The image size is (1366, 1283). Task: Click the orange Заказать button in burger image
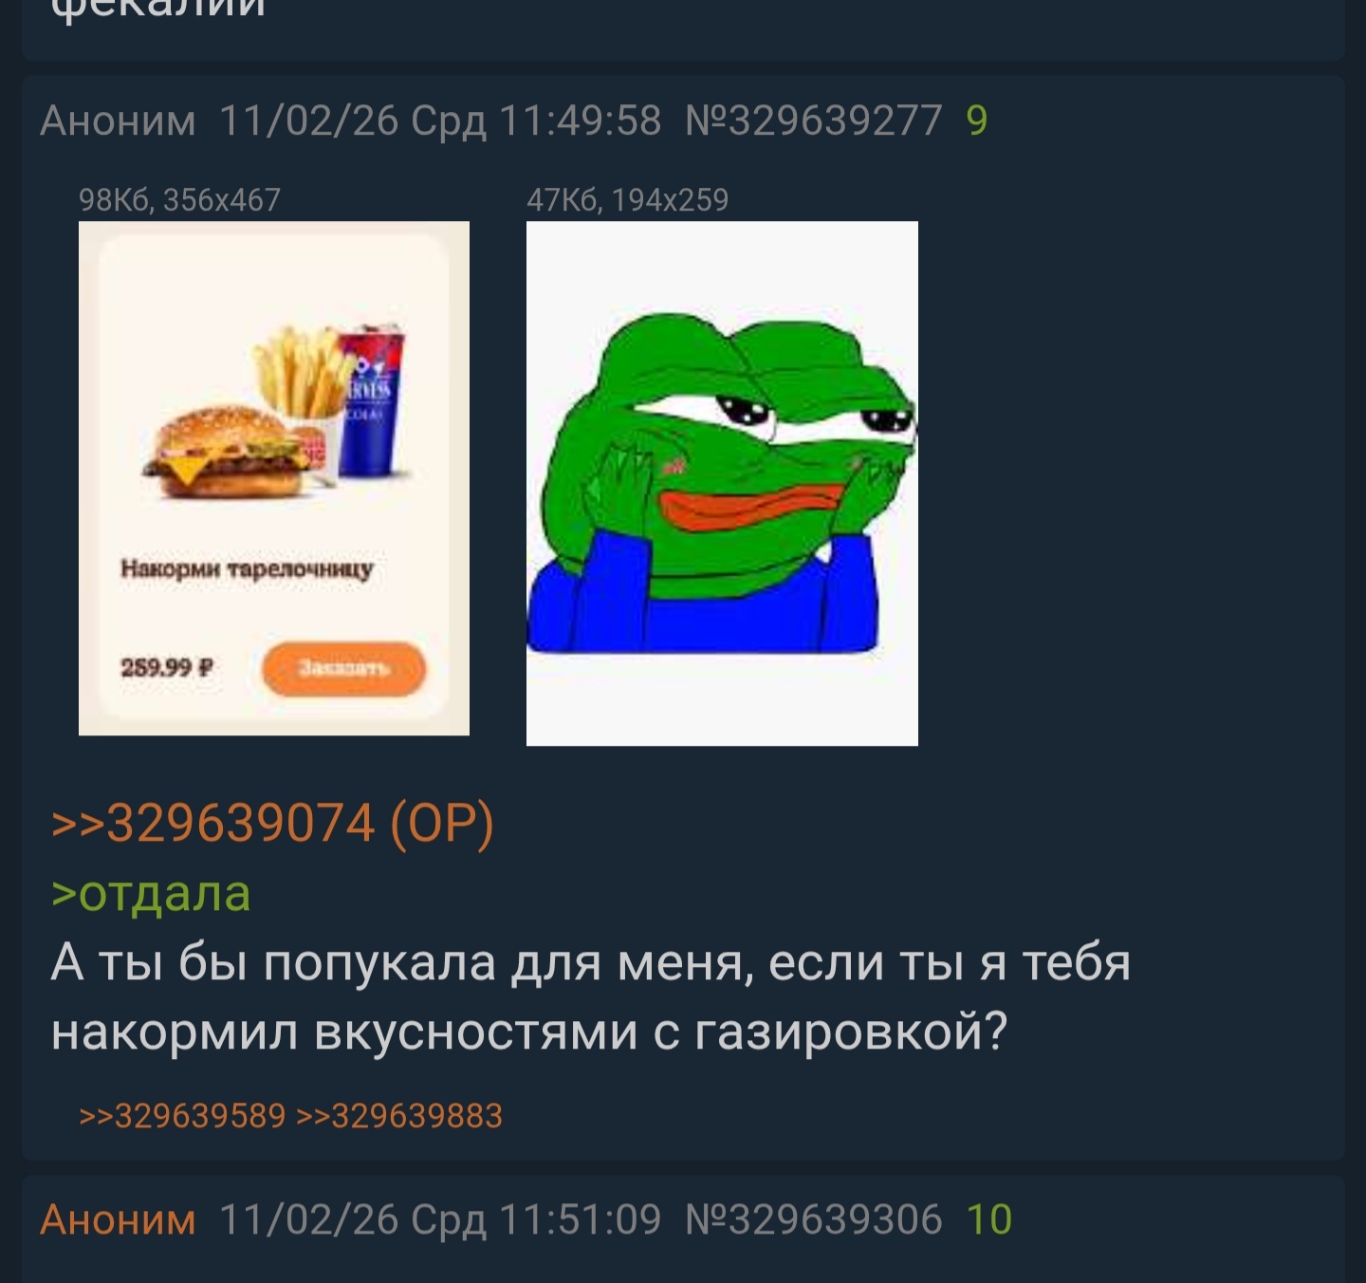[x=343, y=668]
